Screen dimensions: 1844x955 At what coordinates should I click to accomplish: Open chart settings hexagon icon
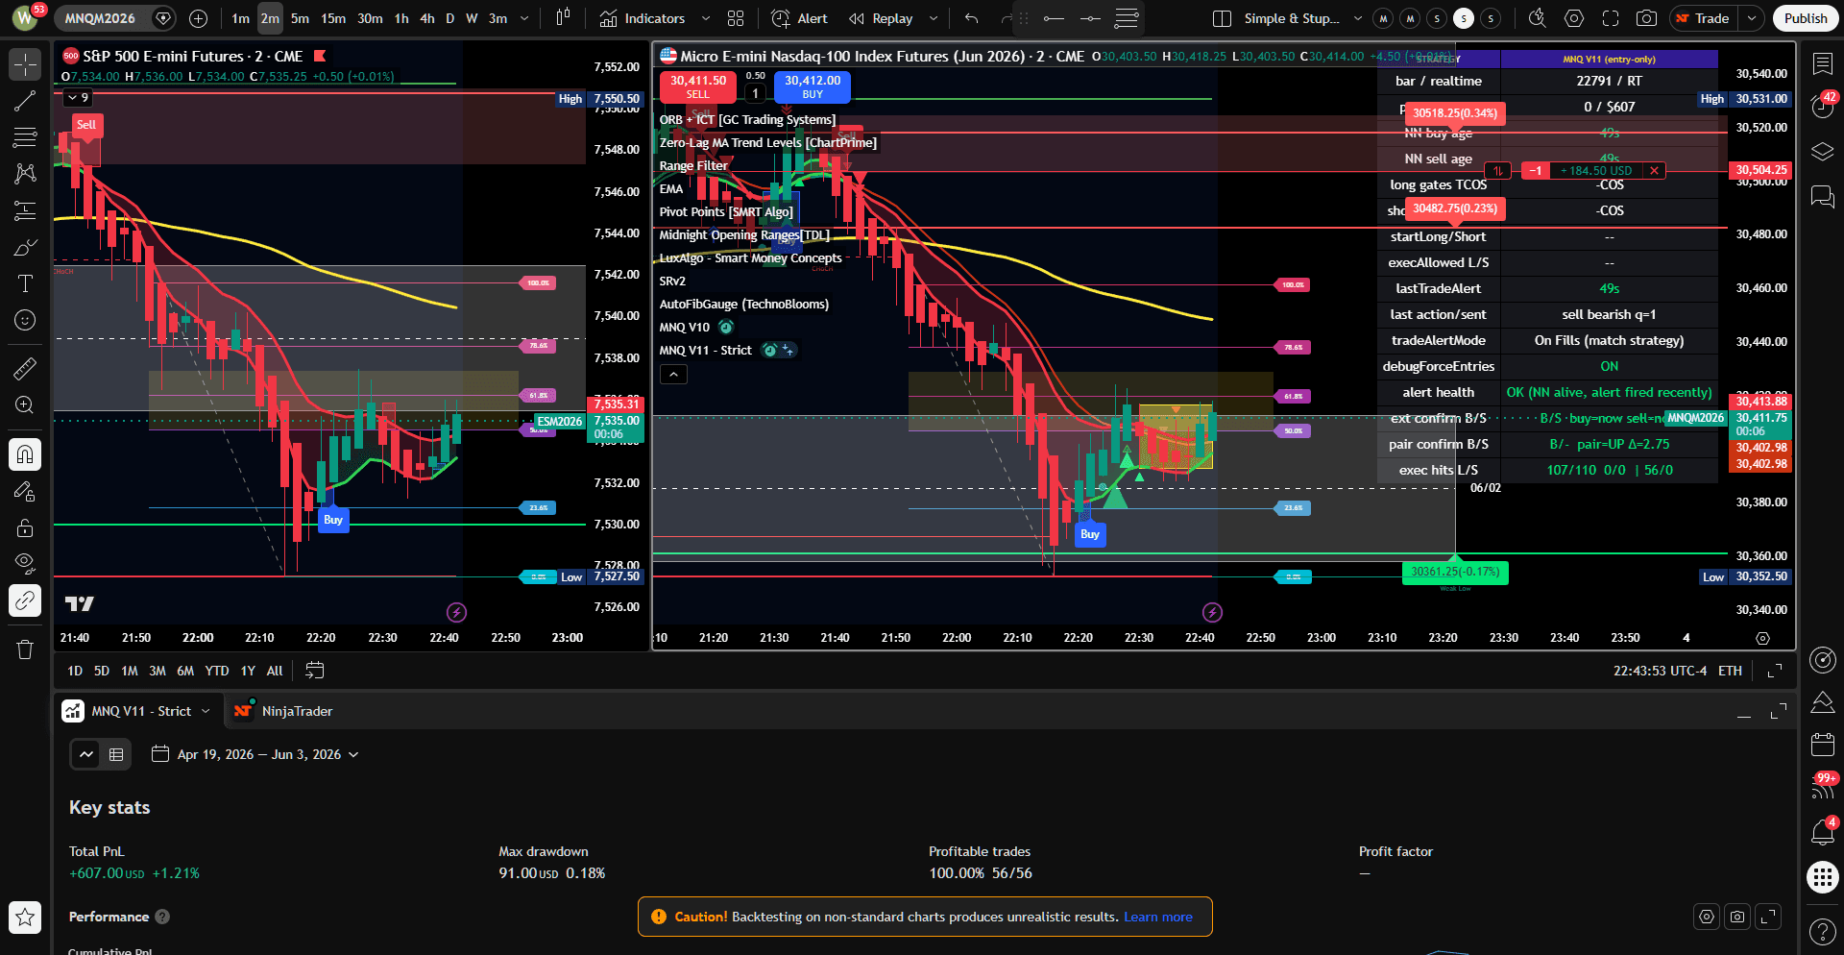(x=1574, y=18)
